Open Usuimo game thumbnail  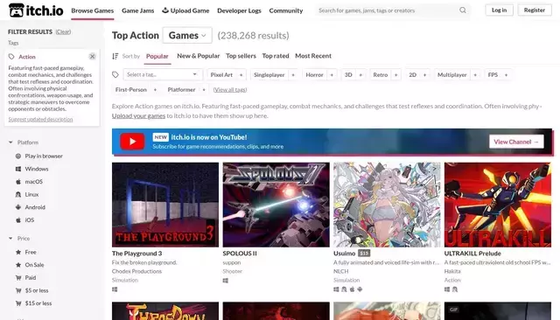[x=387, y=205]
